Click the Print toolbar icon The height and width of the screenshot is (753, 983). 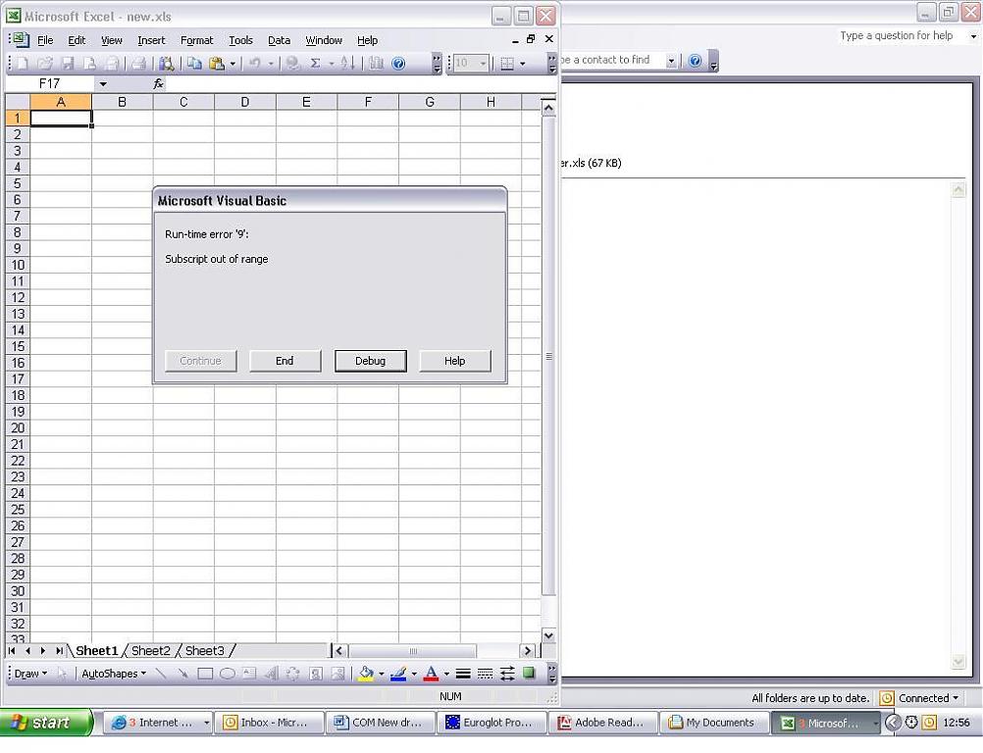pyautogui.click(x=138, y=64)
